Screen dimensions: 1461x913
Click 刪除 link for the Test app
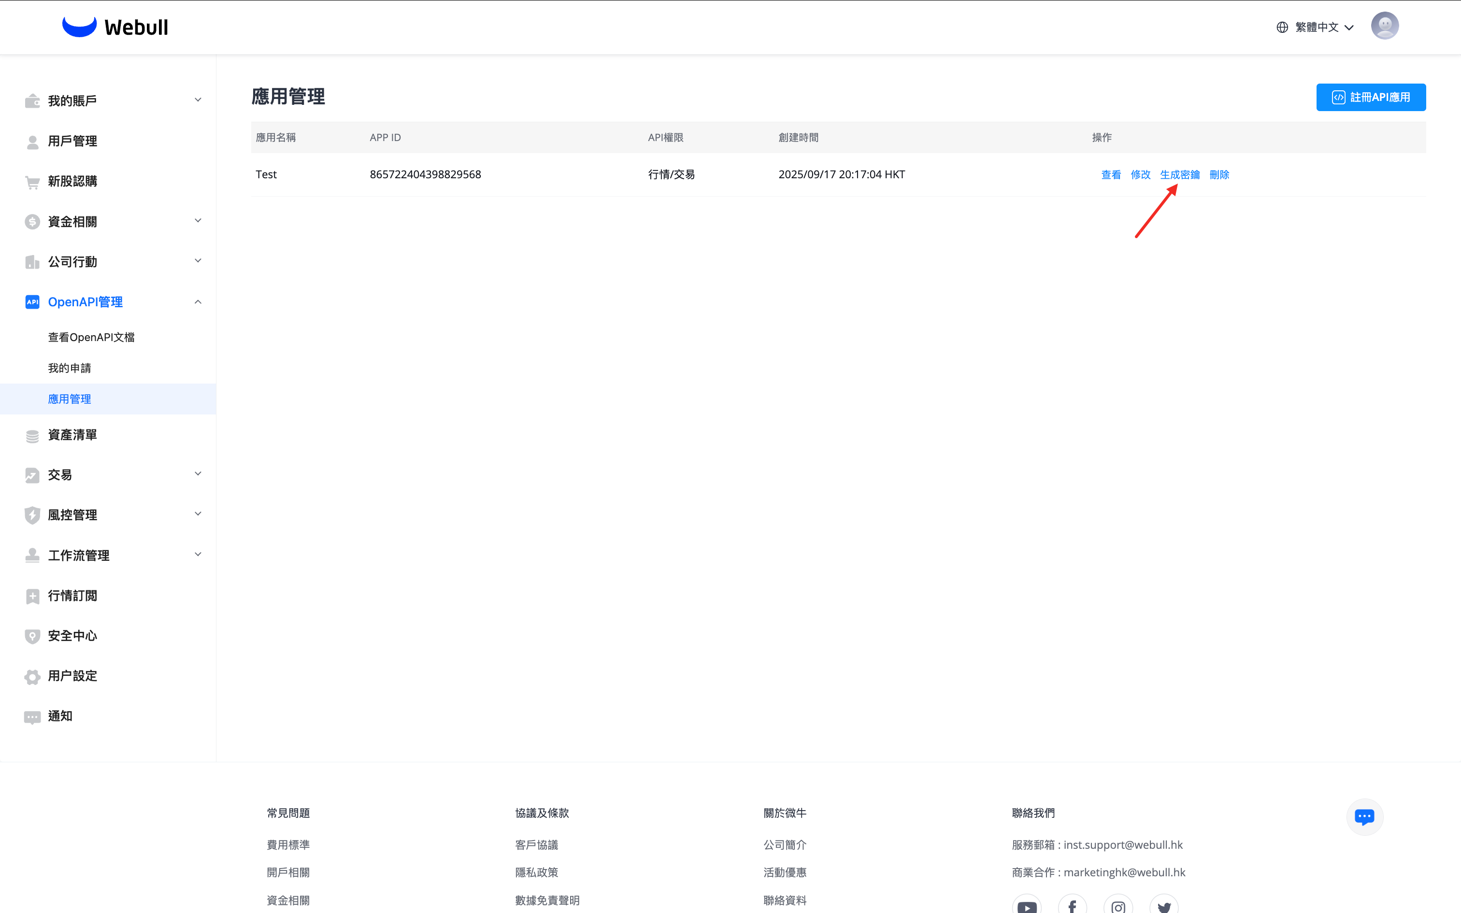pyautogui.click(x=1219, y=174)
